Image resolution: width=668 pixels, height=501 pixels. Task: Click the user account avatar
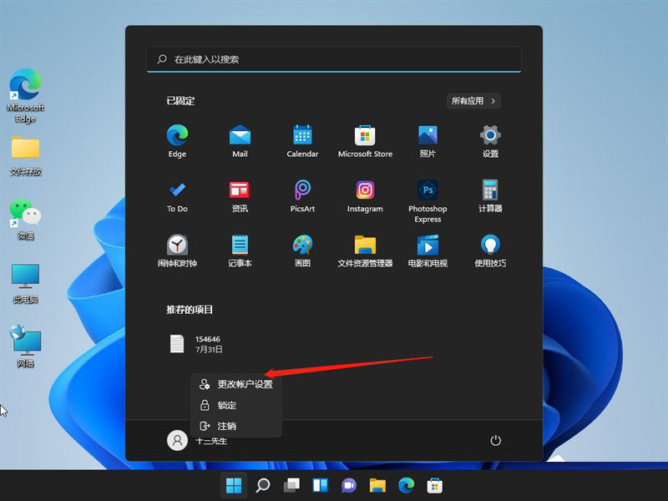tap(177, 440)
